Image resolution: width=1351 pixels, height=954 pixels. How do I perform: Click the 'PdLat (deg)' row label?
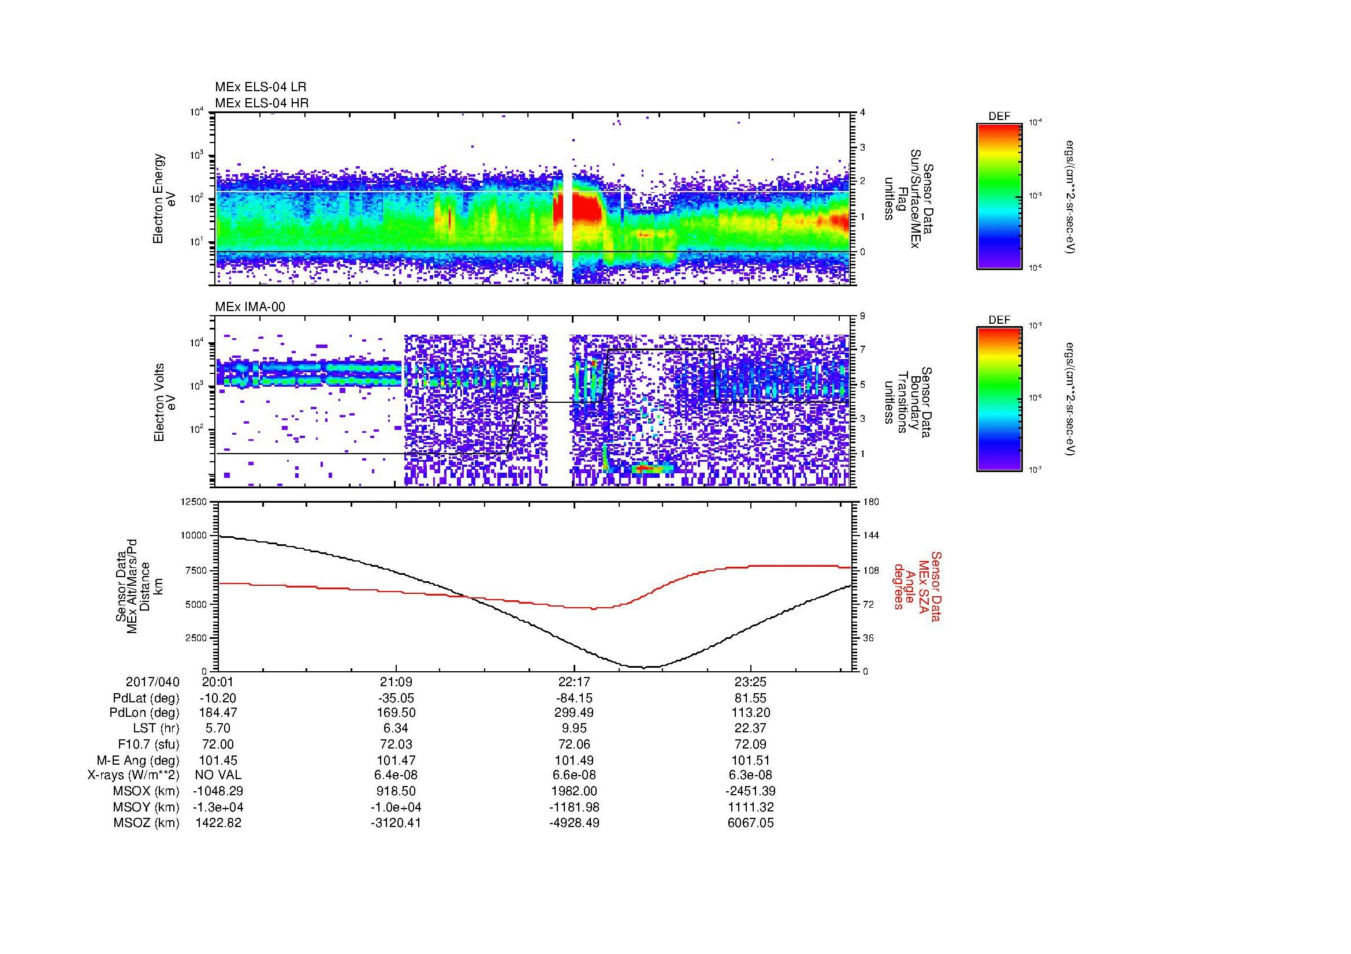click(x=146, y=698)
